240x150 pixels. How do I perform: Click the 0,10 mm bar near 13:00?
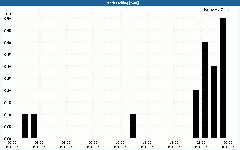133,126
